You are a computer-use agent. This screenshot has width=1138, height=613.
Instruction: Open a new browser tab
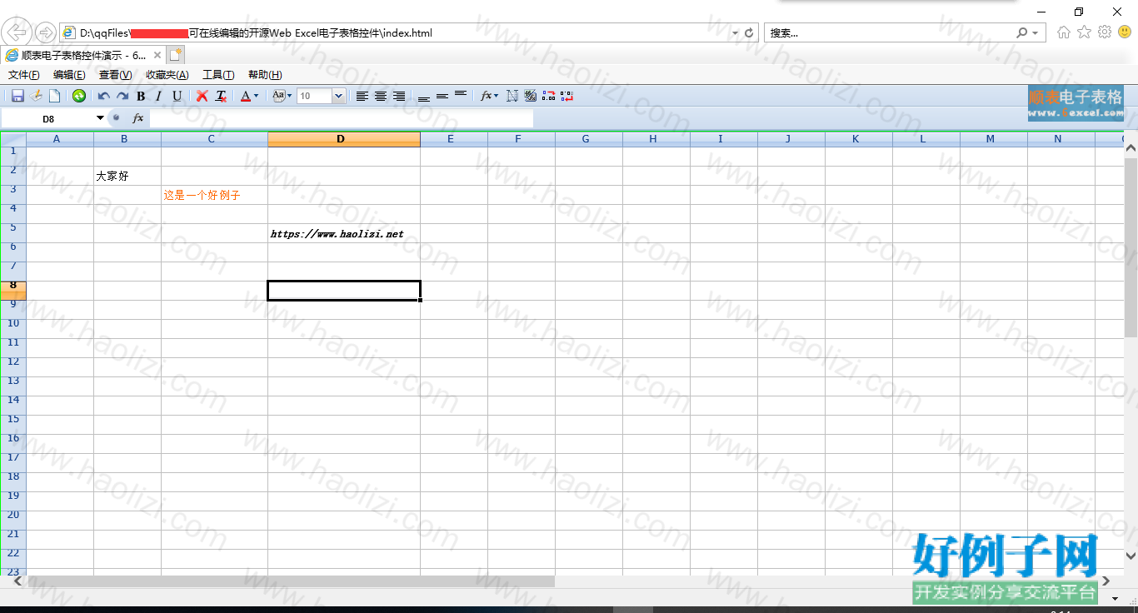[175, 55]
